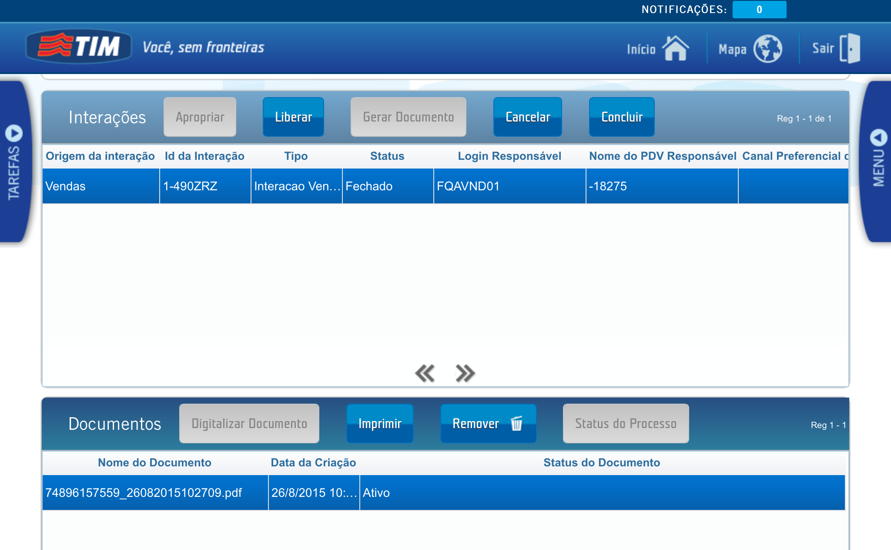Click the Mapa link text
891x550 pixels.
[733, 50]
